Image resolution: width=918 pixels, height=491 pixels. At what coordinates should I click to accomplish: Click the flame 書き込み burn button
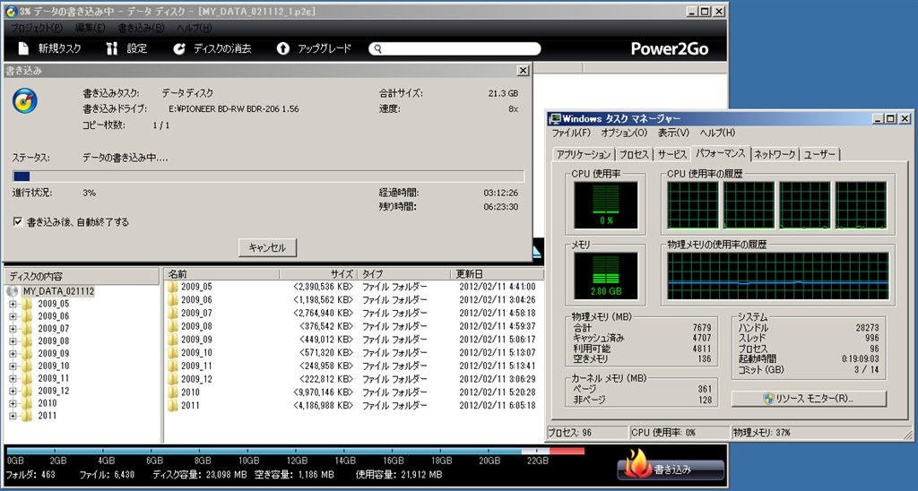(x=671, y=468)
